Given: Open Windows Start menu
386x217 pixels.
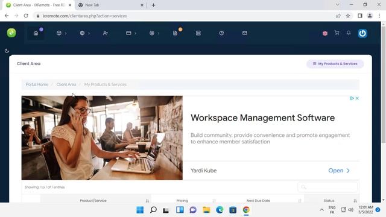Looking at the screenshot, I should point(140,210).
